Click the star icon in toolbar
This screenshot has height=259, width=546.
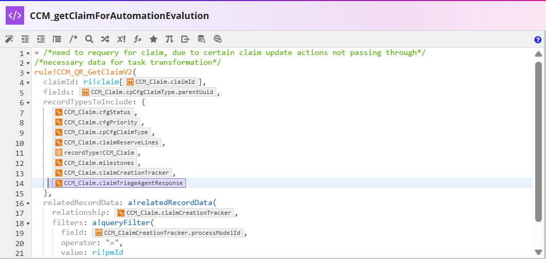tap(154, 39)
